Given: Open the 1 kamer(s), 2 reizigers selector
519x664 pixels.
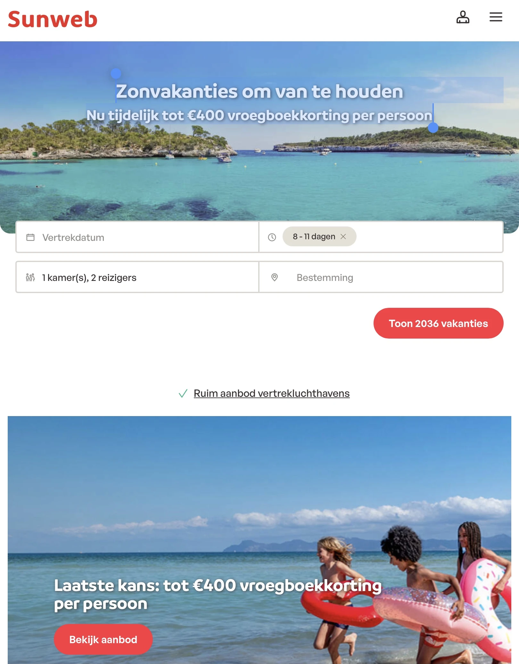Looking at the screenshot, I should (x=137, y=277).
